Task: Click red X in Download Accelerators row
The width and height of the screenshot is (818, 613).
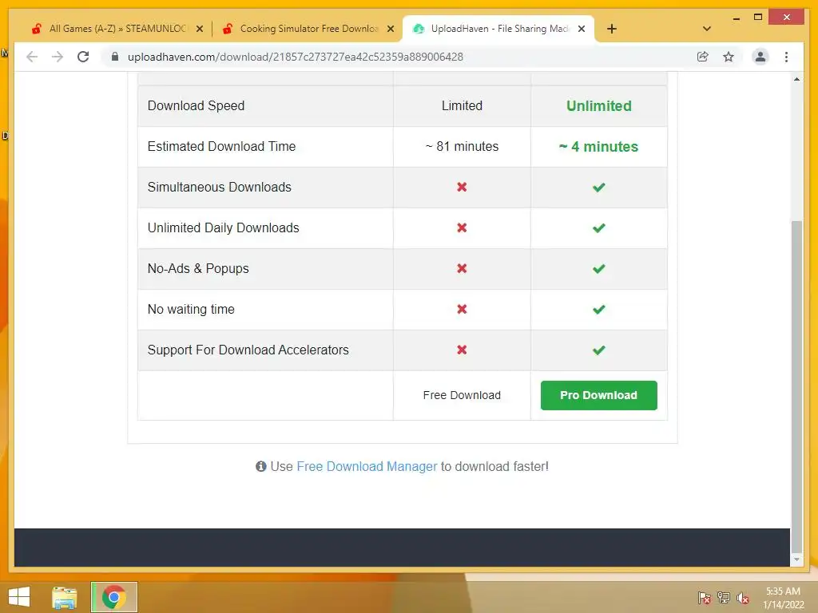Action: [462, 350]
